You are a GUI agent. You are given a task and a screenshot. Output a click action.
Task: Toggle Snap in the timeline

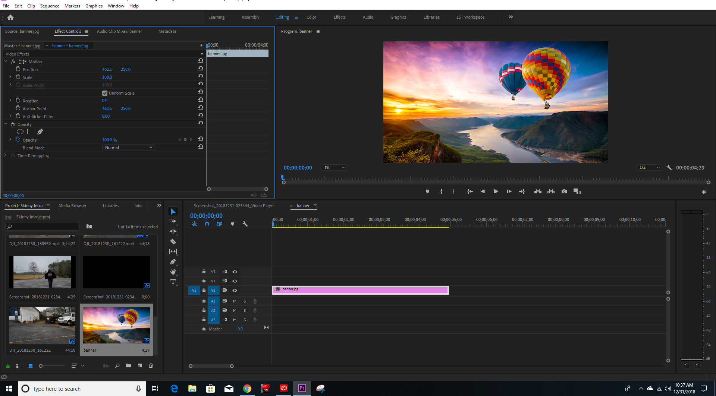[207, 224]
